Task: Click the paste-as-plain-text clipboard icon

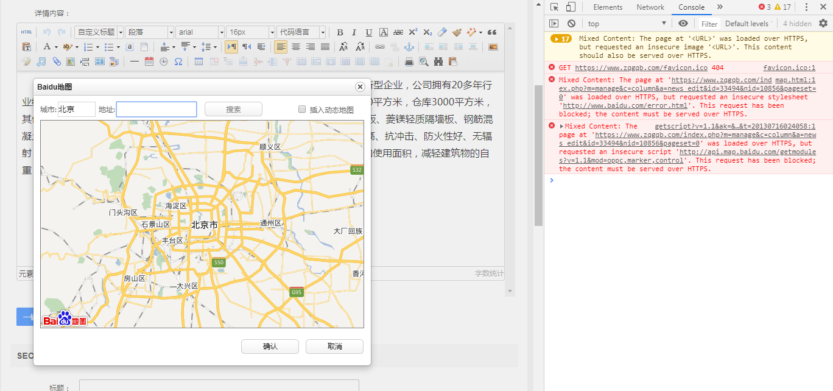Action: pos(27,47)
